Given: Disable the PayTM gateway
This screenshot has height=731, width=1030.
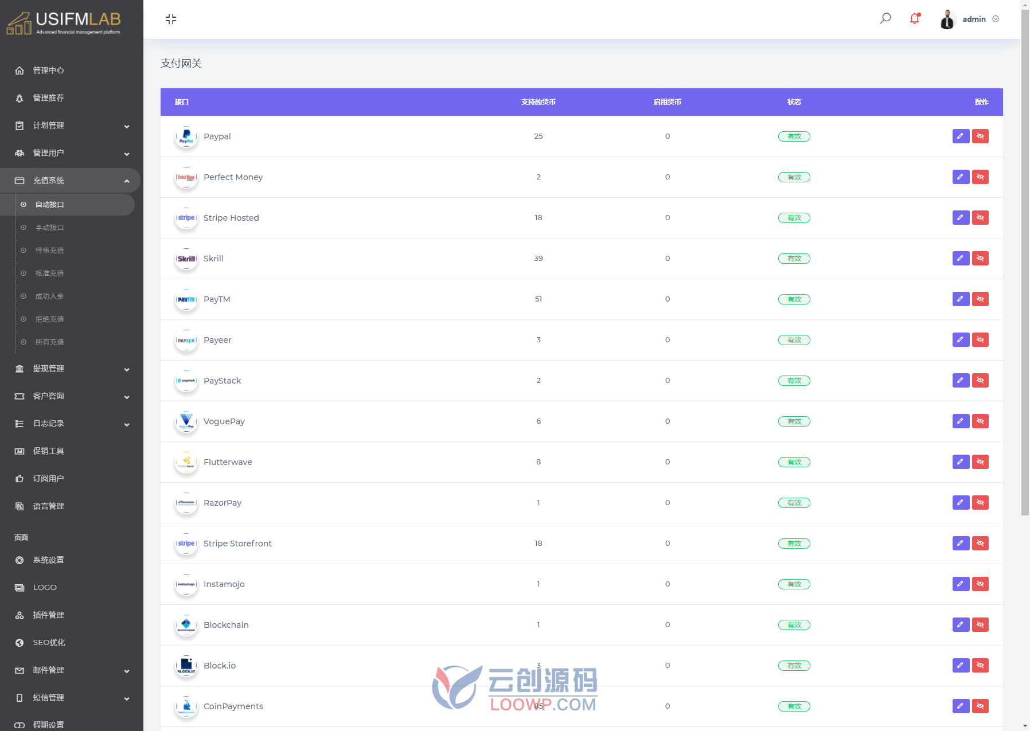Looking at the screenshot, I should click(x=980, y=299).
